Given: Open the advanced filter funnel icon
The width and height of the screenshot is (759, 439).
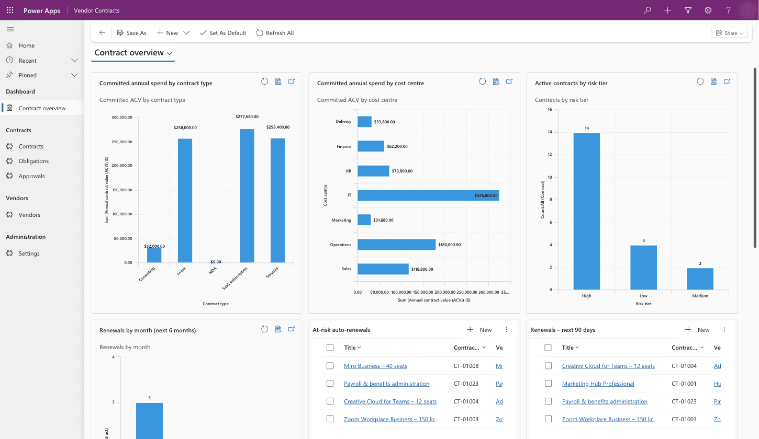Looking at the screenshot, I should [688, 10].
